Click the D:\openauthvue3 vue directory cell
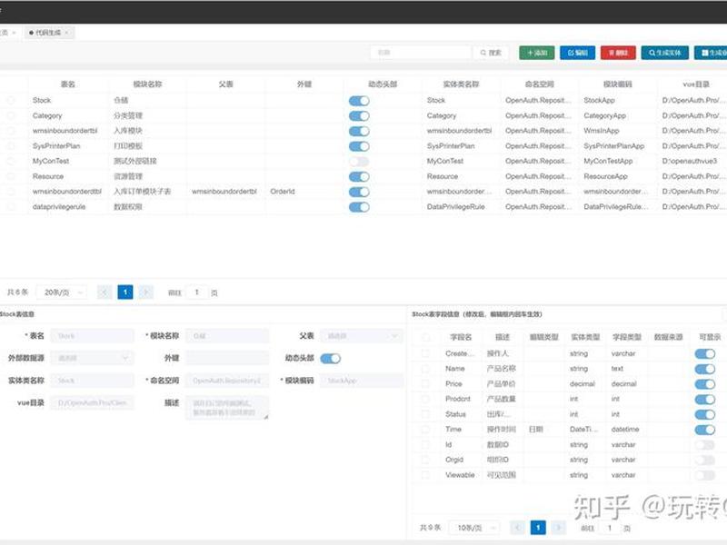 coord(690,162)
